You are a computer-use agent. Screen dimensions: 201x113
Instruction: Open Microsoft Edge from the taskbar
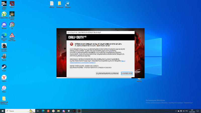point(43,111)
